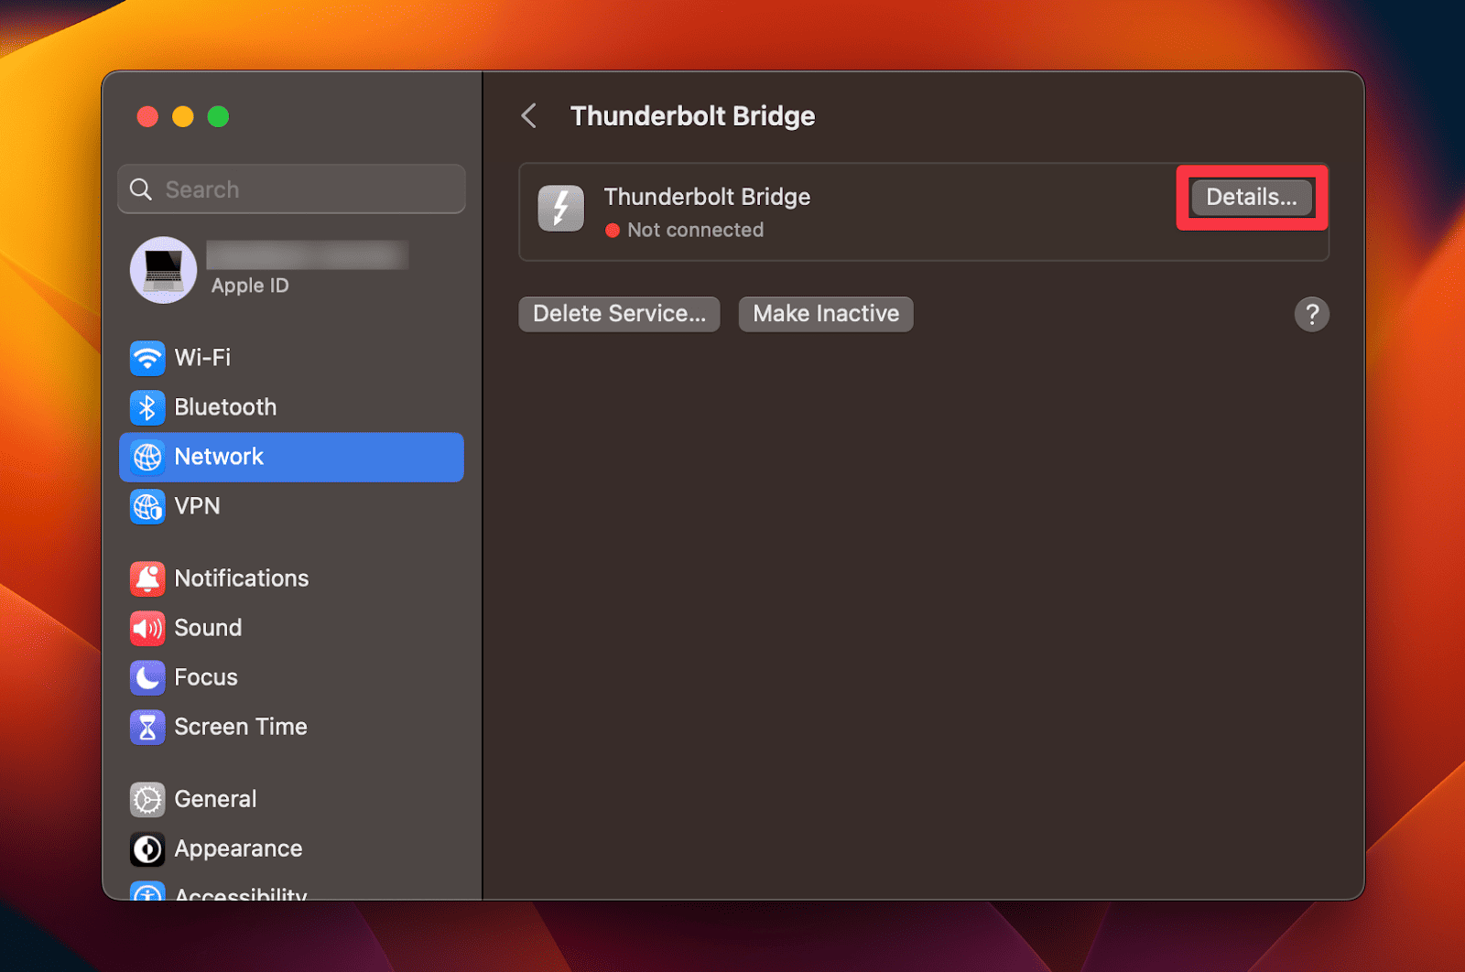Viewport: 1465px width, 972px height.
Task: Click the Thunderbolt Bridge service icon
Action: 560,208
